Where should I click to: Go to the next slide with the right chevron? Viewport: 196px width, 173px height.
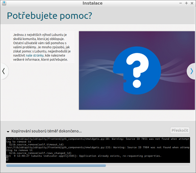point(191,71)
